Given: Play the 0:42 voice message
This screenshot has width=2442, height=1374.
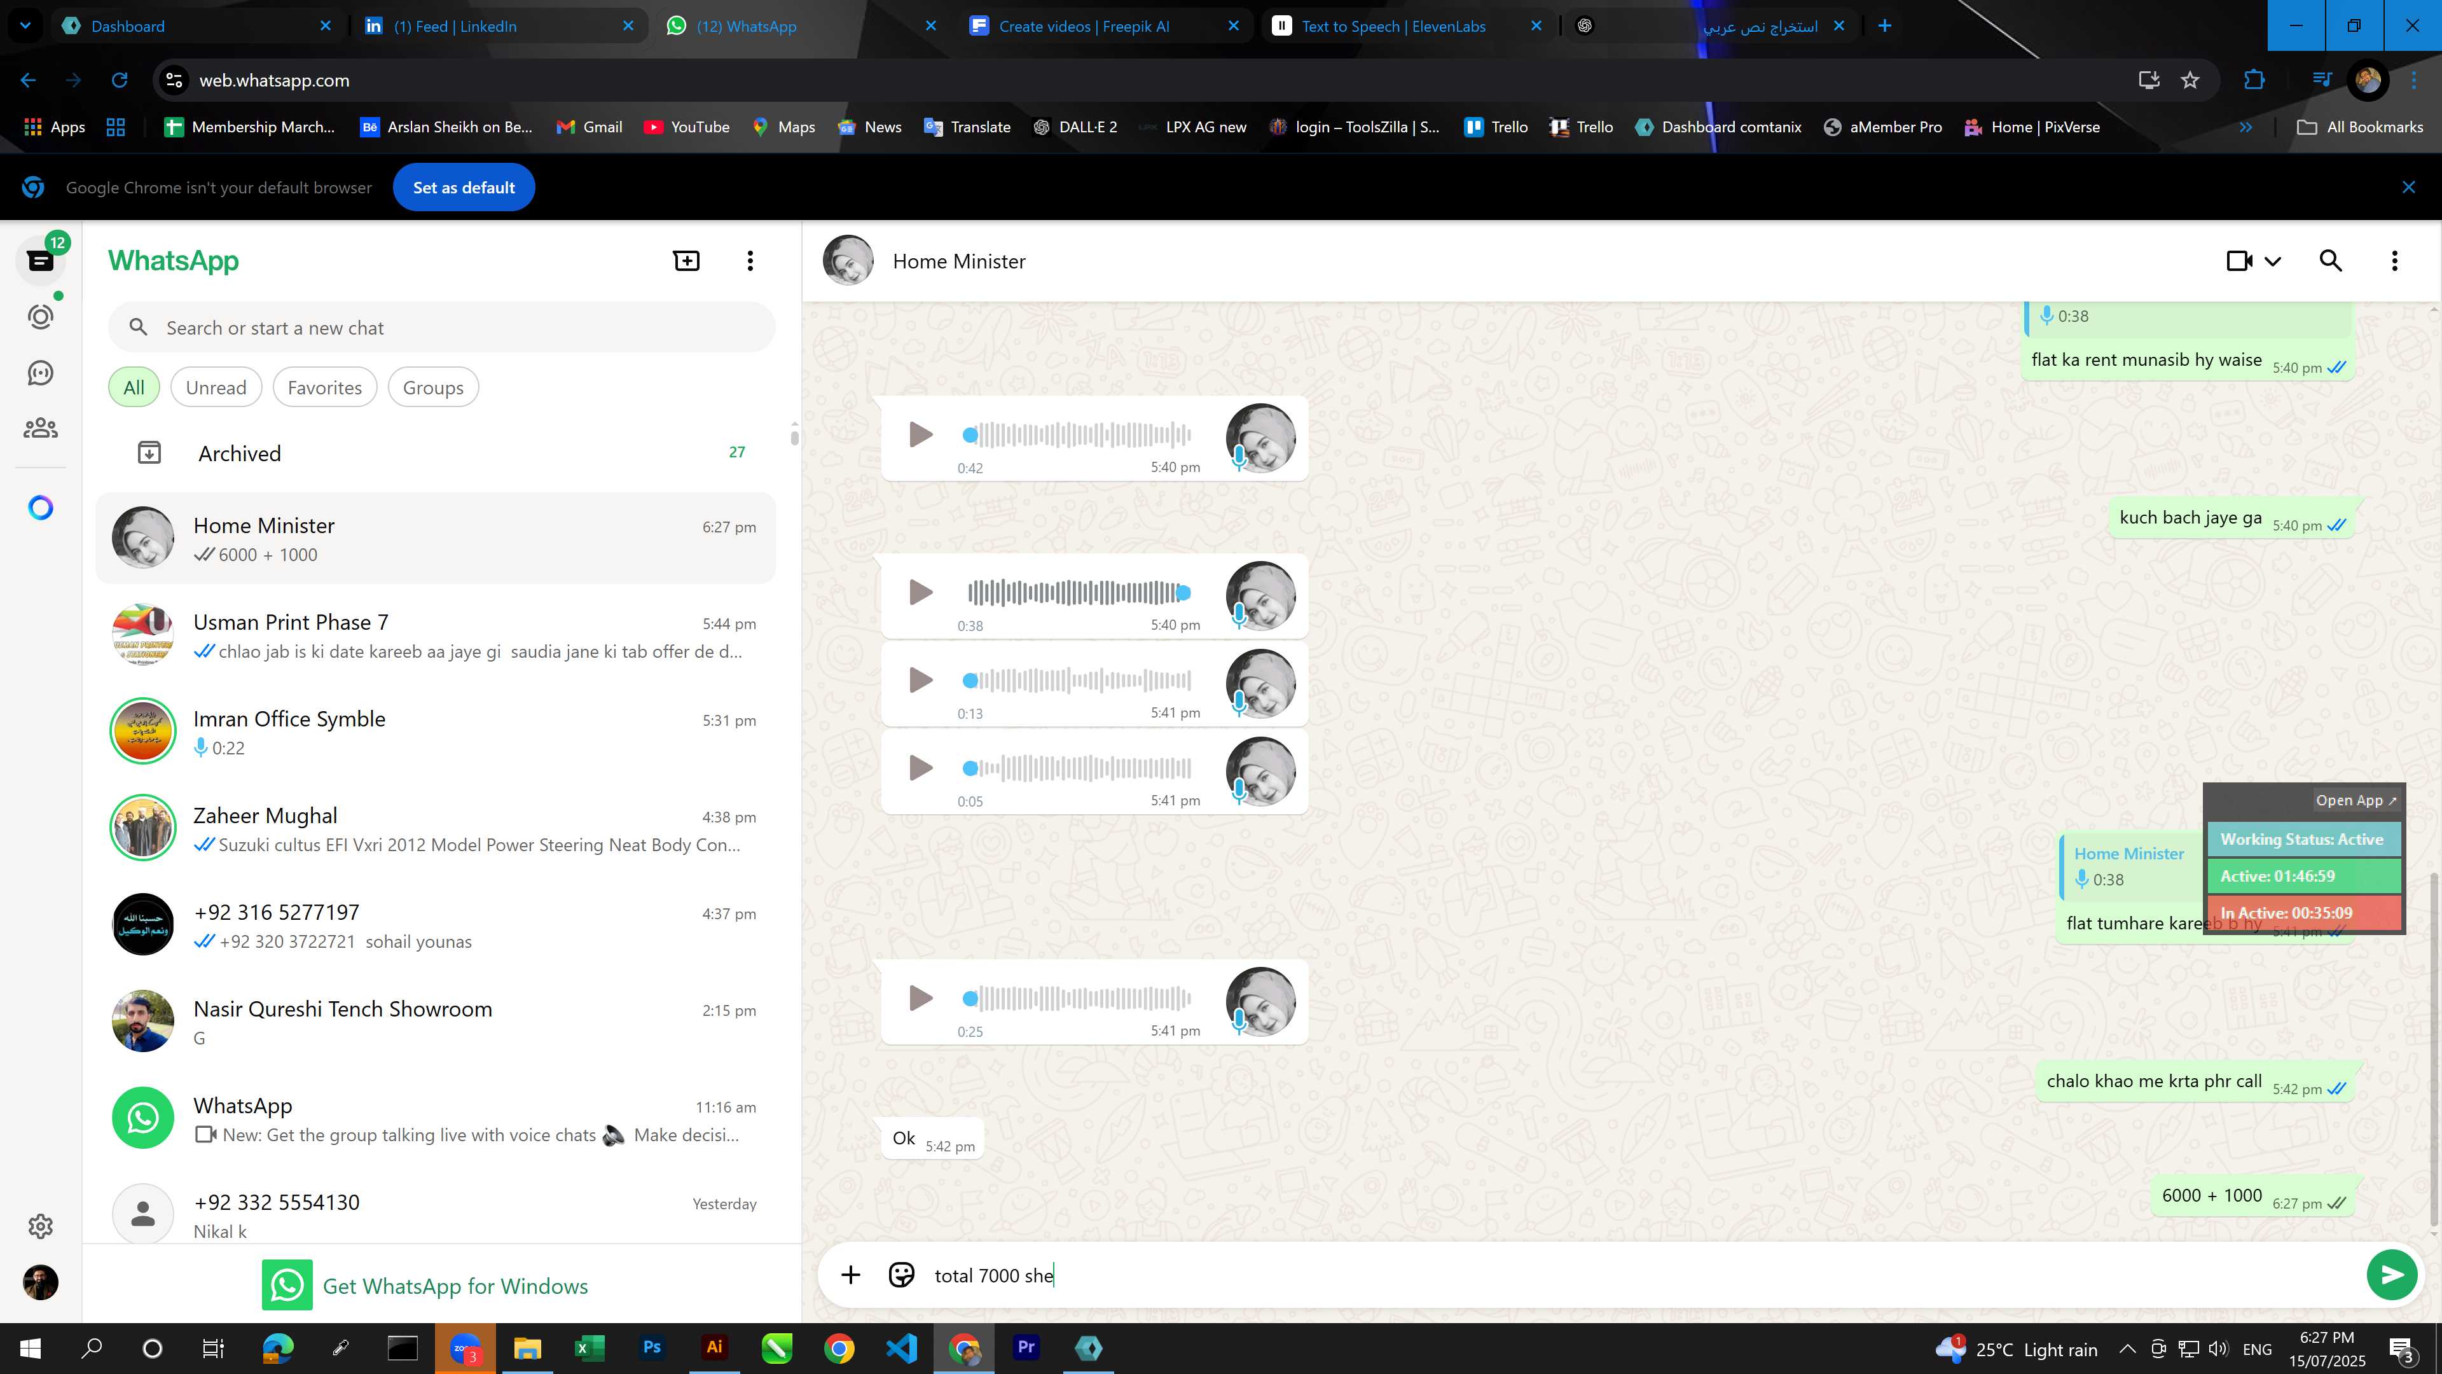Looking at the screenshot, I should 920,434.
